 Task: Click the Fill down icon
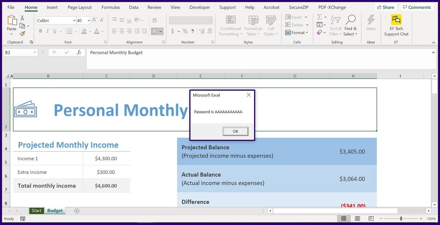pyautogui.click(x=320, y=25)
